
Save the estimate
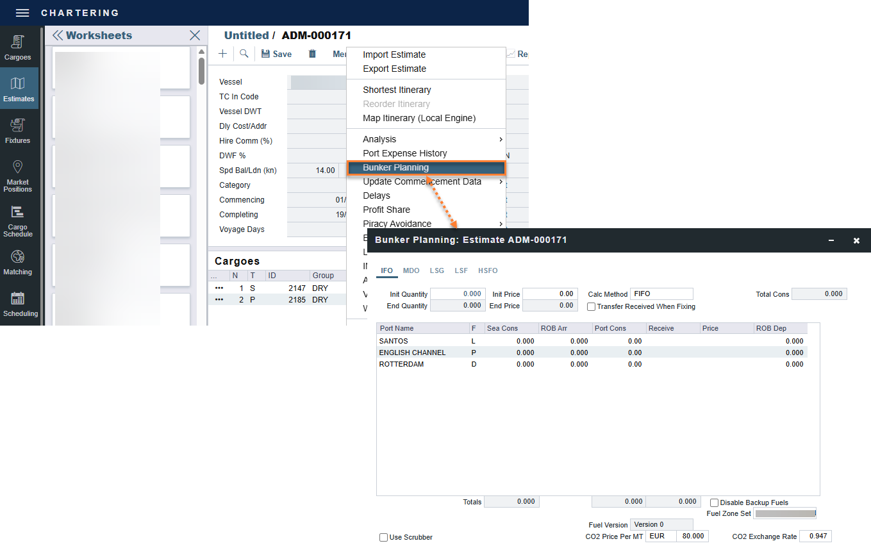(276, 54)
